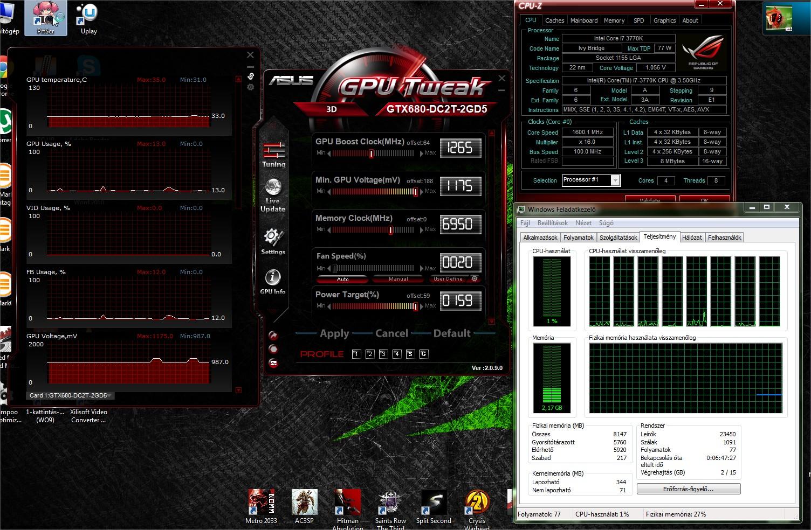Open Súgó menu in Task Manager
Viewport: 811px width, 530px height.
point(606,223)
